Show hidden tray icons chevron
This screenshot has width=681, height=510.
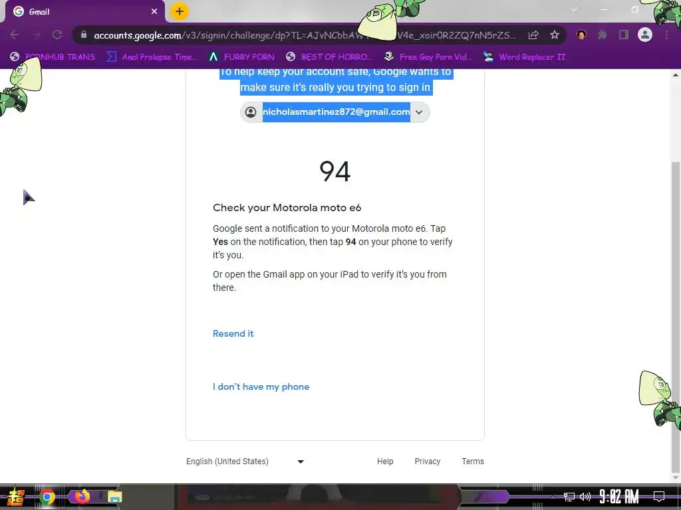(553, 497)
